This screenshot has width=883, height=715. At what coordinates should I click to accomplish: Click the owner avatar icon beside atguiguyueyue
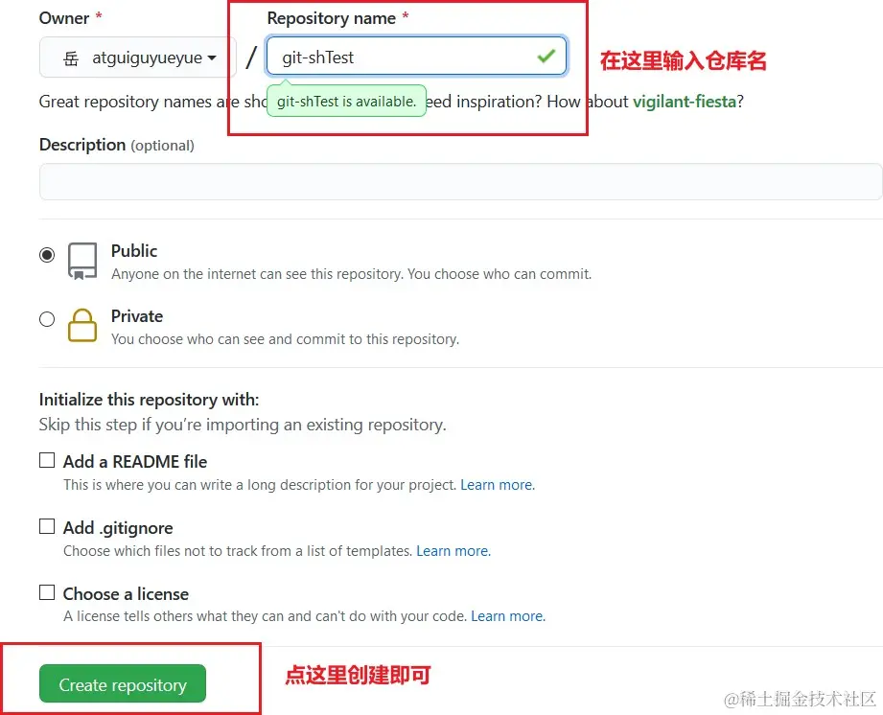pyautogui.click(x=71, y=58)
